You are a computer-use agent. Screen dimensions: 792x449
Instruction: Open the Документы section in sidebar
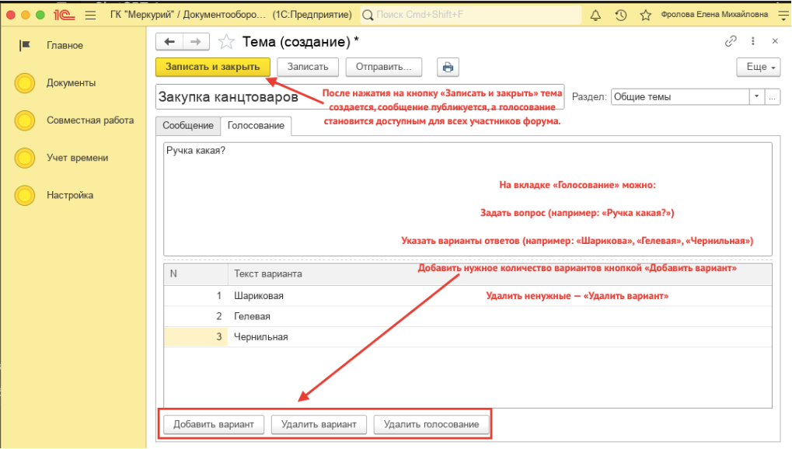[71, 83]
